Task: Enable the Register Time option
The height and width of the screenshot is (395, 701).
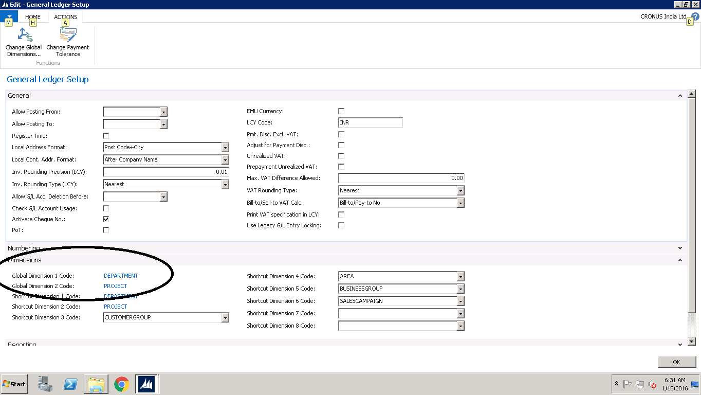Action: pos(105,135)
